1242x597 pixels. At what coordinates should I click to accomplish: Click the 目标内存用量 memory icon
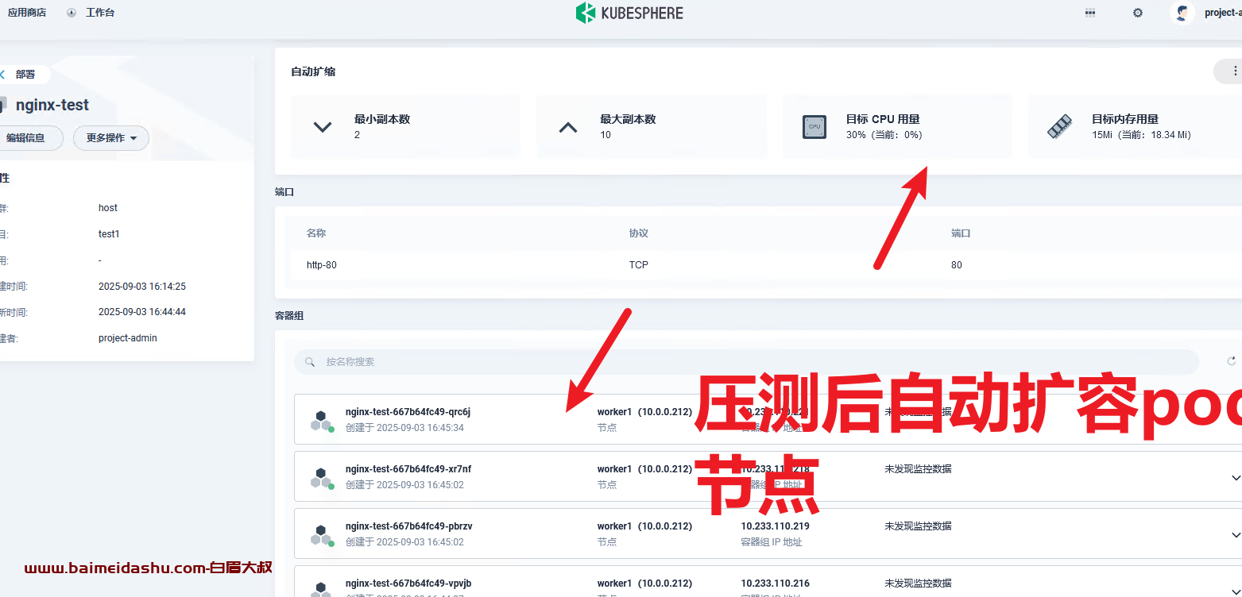[x=1060, y=127]
